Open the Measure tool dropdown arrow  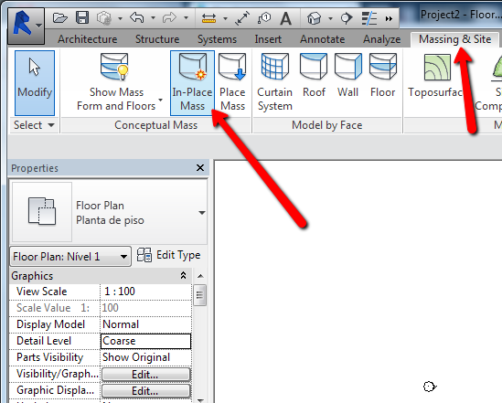coord(225,18)
